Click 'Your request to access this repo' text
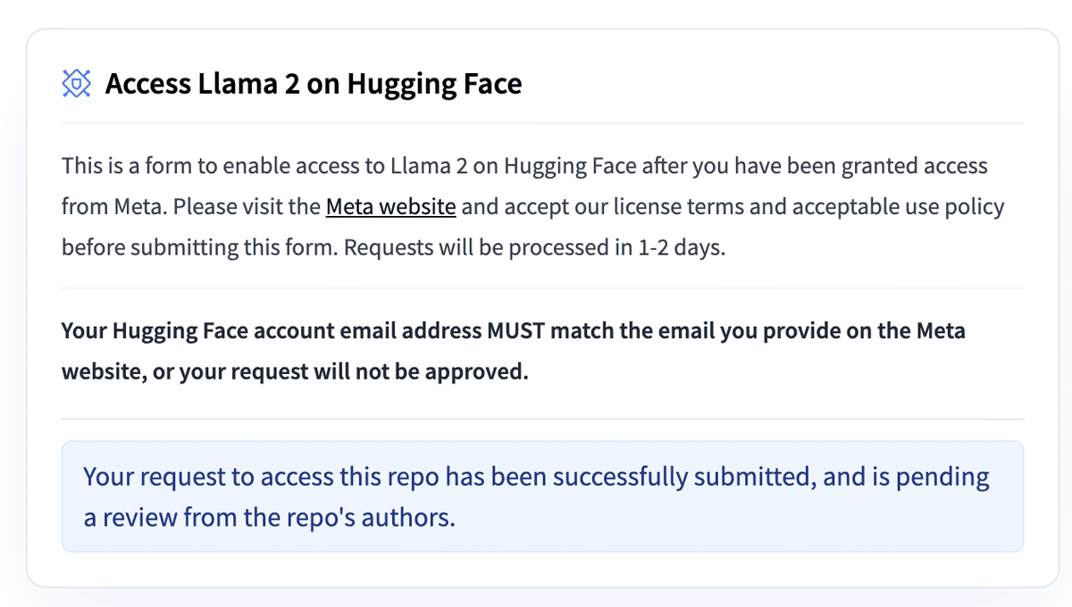The width and height of the screenshot is (1072, 607). [262, 477]
